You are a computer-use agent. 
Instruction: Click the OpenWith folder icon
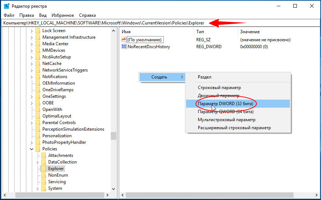(x=38, y=109)
